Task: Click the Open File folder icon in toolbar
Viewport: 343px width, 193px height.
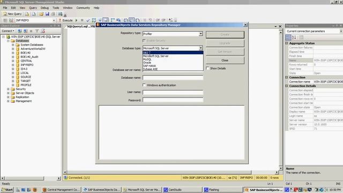Action: click(x=41, y=14)
